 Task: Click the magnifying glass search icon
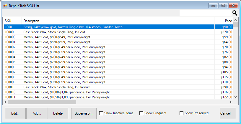click(x=235, y=13)
